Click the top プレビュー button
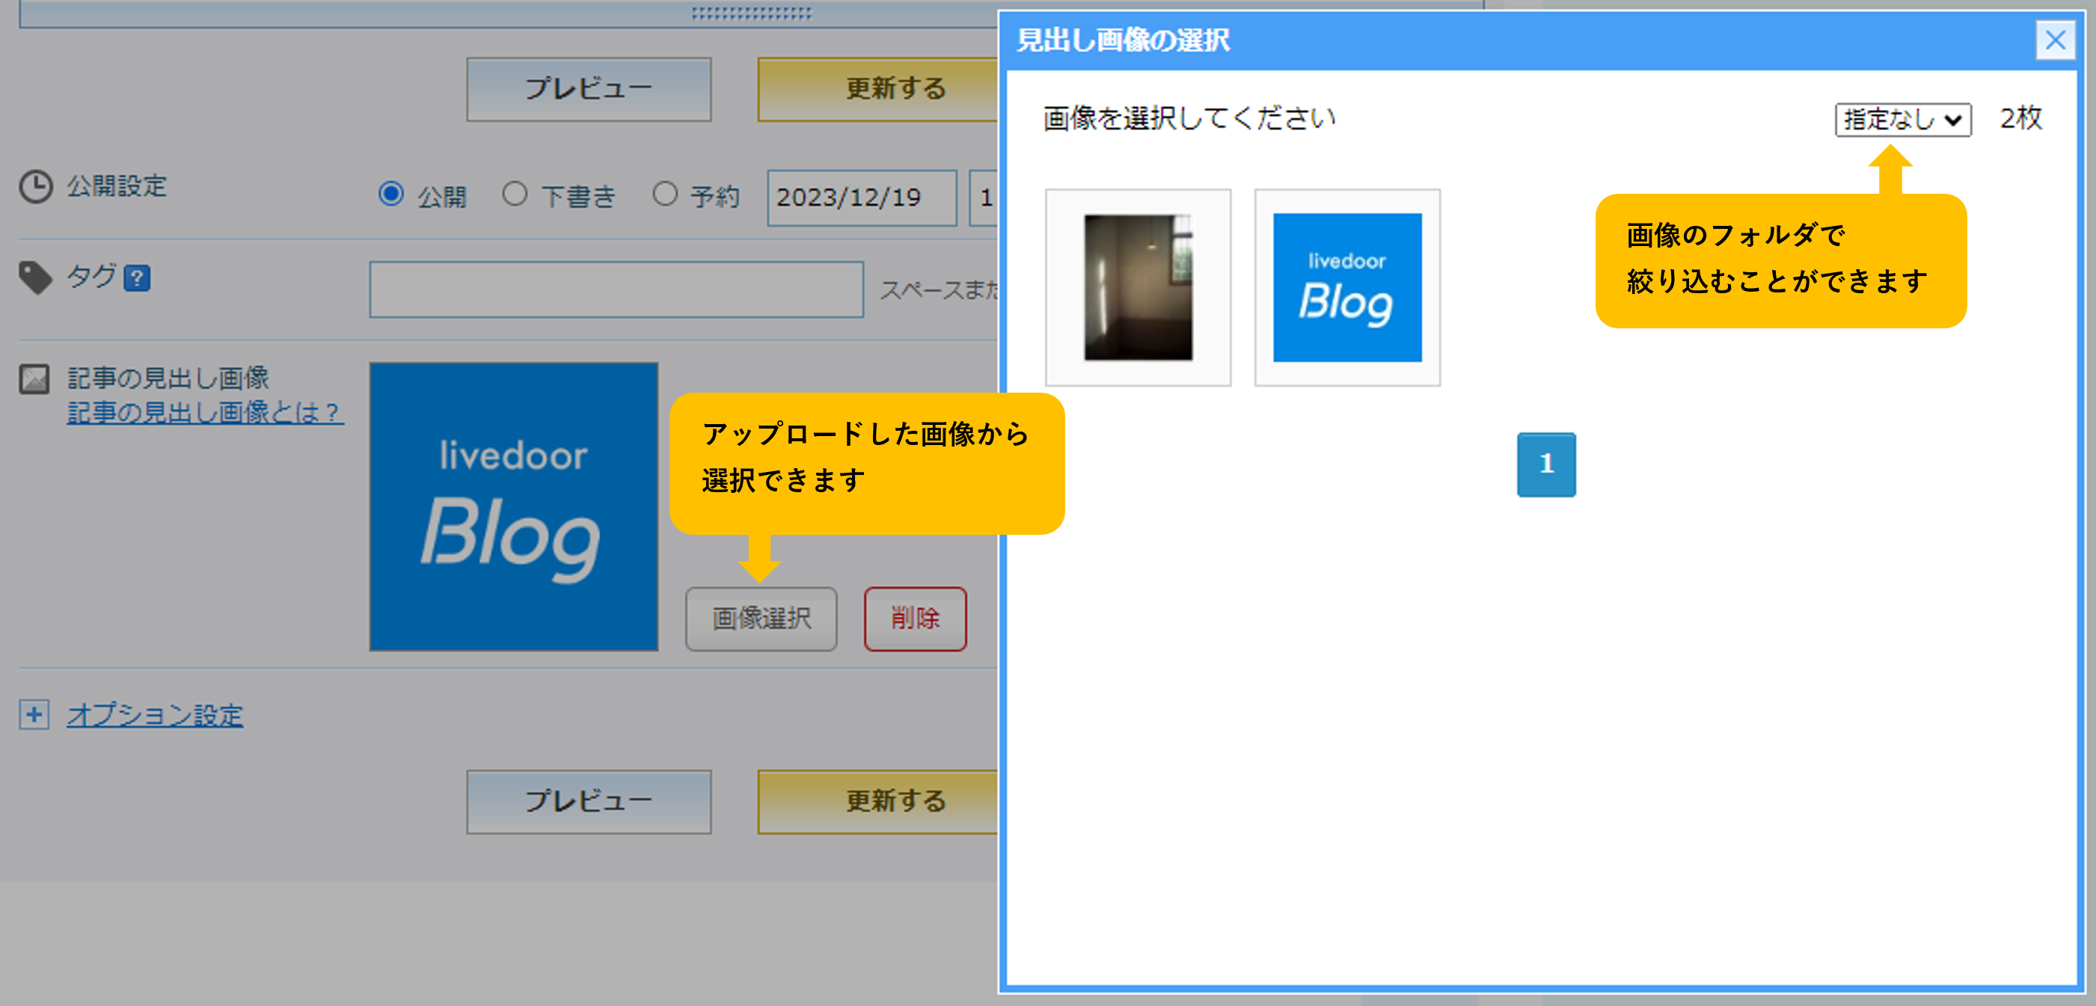The height and width of the screenshot is (1006, 2096). pyautogui.click(x=588, y=89)
